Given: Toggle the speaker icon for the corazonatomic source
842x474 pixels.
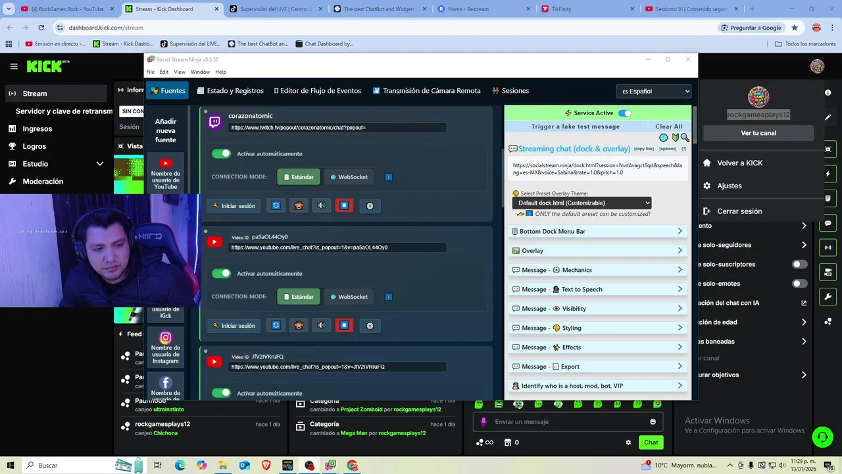Looking at the screenshot, I should tap(321, 206).
